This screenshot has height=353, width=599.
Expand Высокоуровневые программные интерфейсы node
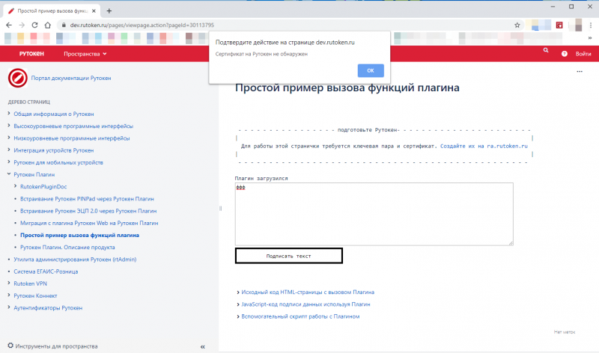[9, 126]
